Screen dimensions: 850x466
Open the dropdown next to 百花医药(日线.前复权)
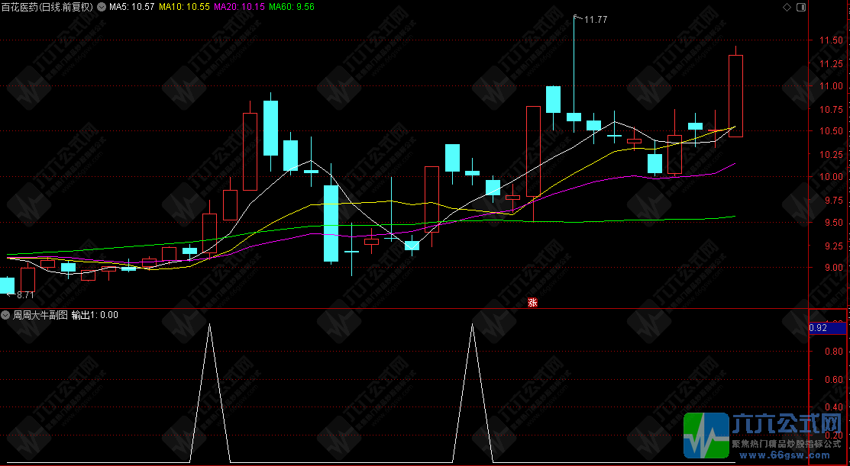coord(101,7)
